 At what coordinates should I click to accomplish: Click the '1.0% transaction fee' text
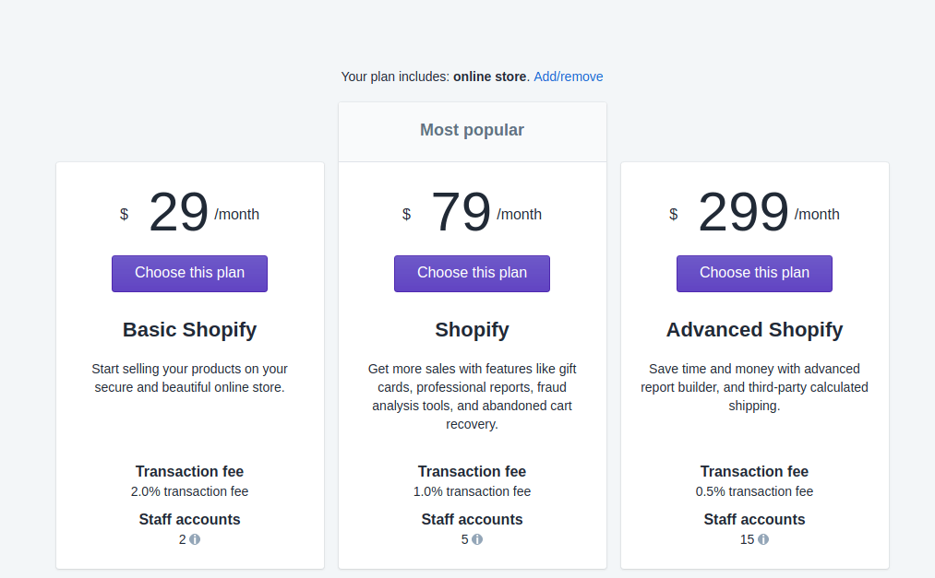(x=472, y=491)
